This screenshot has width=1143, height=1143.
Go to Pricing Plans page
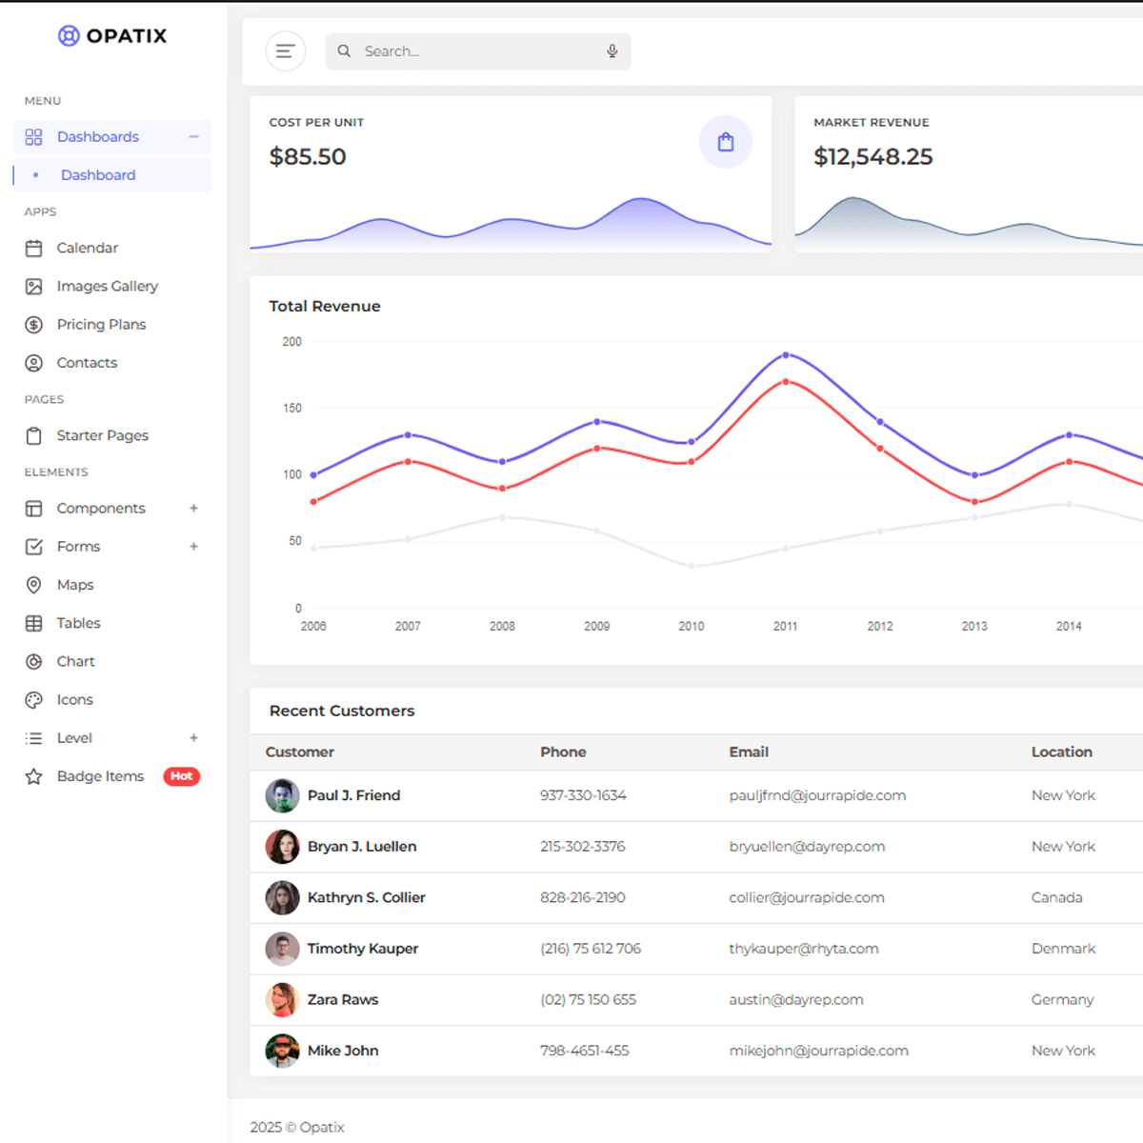tap(101, 325)
